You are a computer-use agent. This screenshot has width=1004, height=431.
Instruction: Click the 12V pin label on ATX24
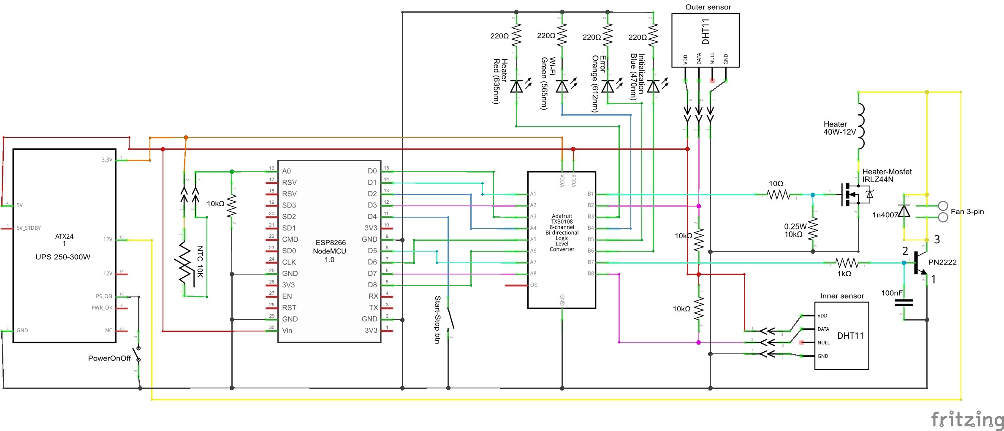coord(108,239)
